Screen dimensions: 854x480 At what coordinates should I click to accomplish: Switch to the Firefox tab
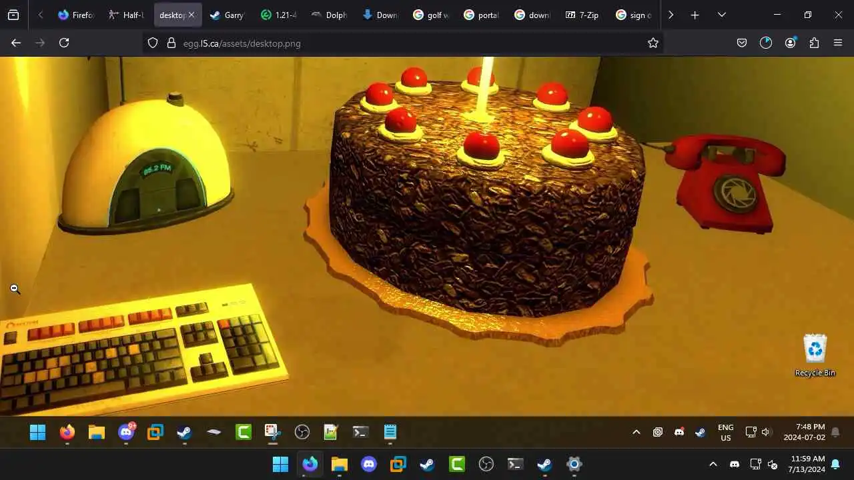point(75,15)
